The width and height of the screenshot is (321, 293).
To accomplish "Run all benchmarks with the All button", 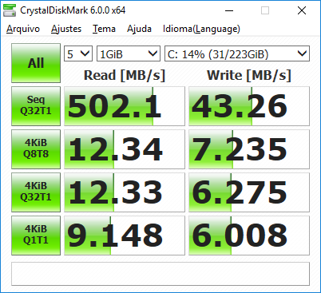I will point(36,63).
